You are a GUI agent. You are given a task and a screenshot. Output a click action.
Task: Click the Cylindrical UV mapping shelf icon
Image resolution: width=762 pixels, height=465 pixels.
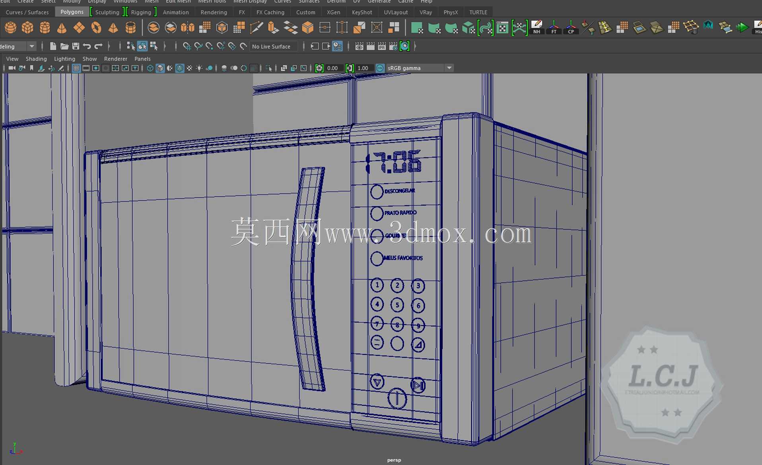pos(434,28)
